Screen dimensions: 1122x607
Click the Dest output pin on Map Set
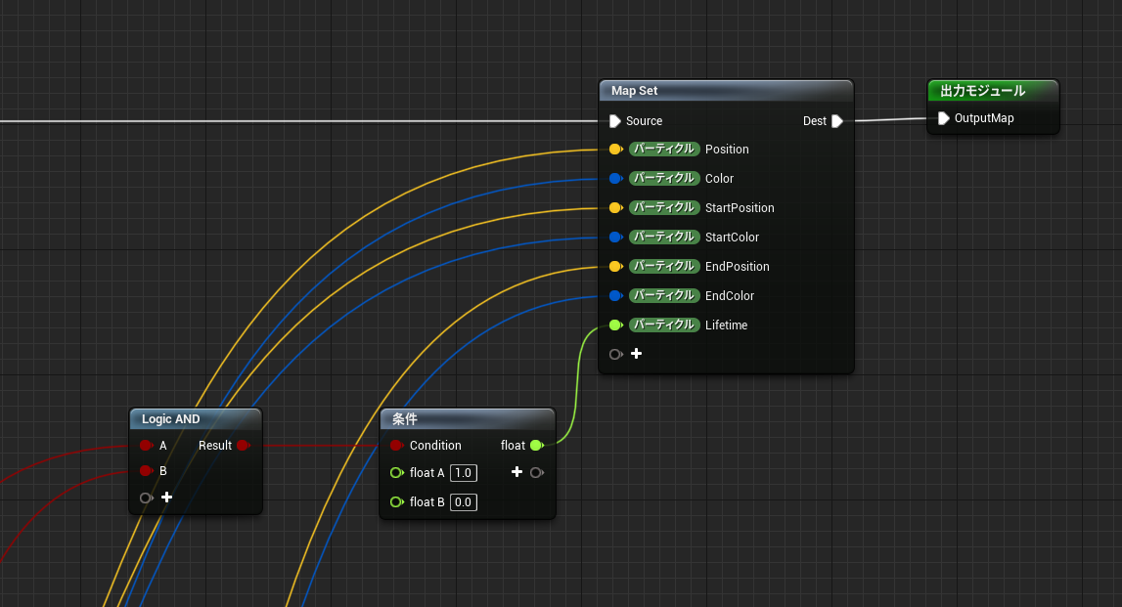click(x=837, y=121)
